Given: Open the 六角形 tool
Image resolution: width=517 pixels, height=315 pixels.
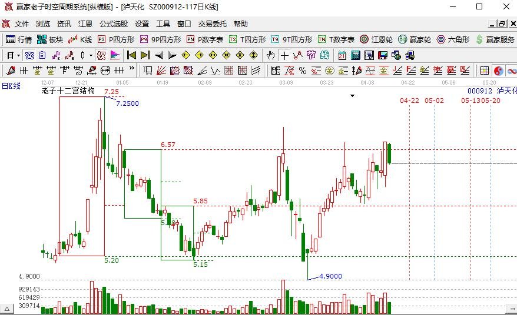Looking at the screenshot, I should click(x=453, y=39).
